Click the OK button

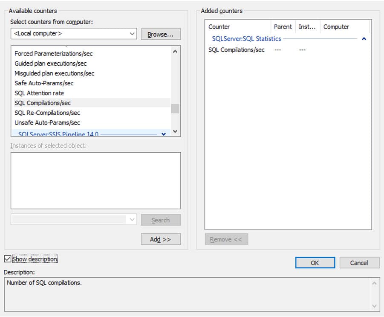[315, 263]
